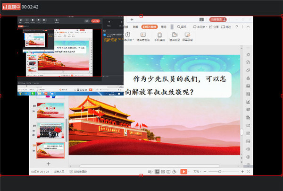Open the orange WPS icon on the captured taskbar
Image resolution: width=283 pixels, height=191 pixels.
click(46, 94)
